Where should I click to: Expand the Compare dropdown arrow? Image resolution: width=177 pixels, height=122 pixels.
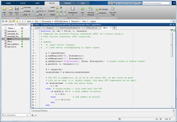click(x=33, y=11)
